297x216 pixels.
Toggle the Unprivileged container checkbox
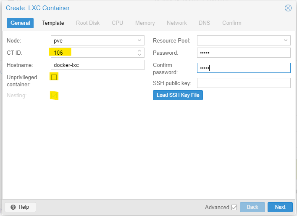coord(54,77)
